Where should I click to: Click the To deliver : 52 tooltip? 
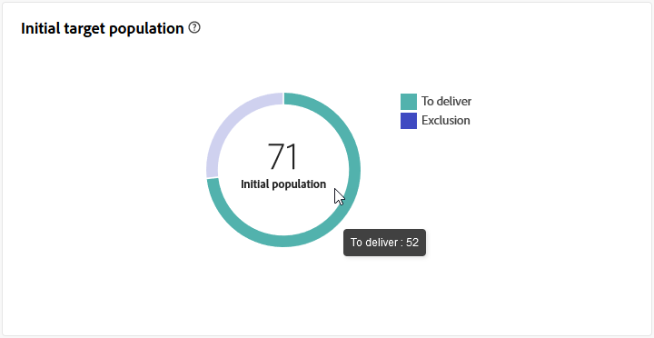[x=384, y=243]
